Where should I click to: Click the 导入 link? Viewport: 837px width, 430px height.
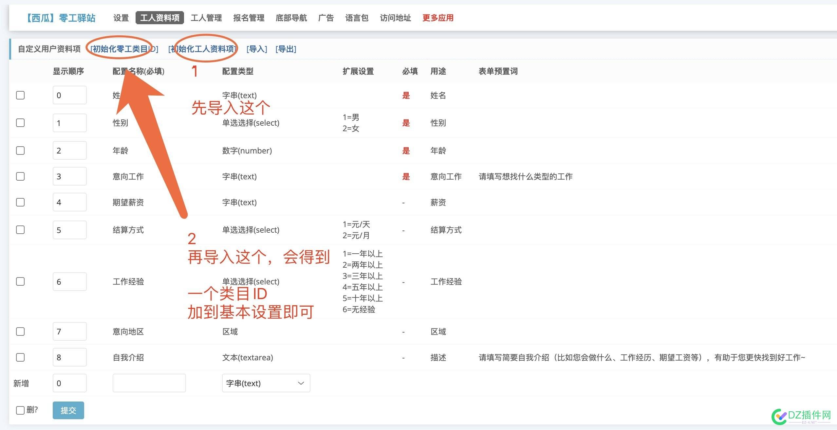point(257,49)
